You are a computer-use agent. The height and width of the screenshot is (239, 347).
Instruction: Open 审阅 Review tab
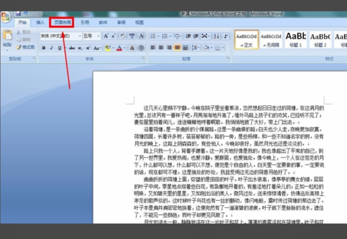click(121, 23)
